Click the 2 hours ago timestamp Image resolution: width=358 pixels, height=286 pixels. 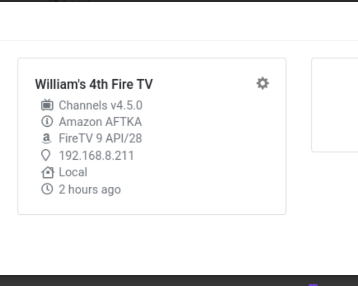tap(90, 189)
